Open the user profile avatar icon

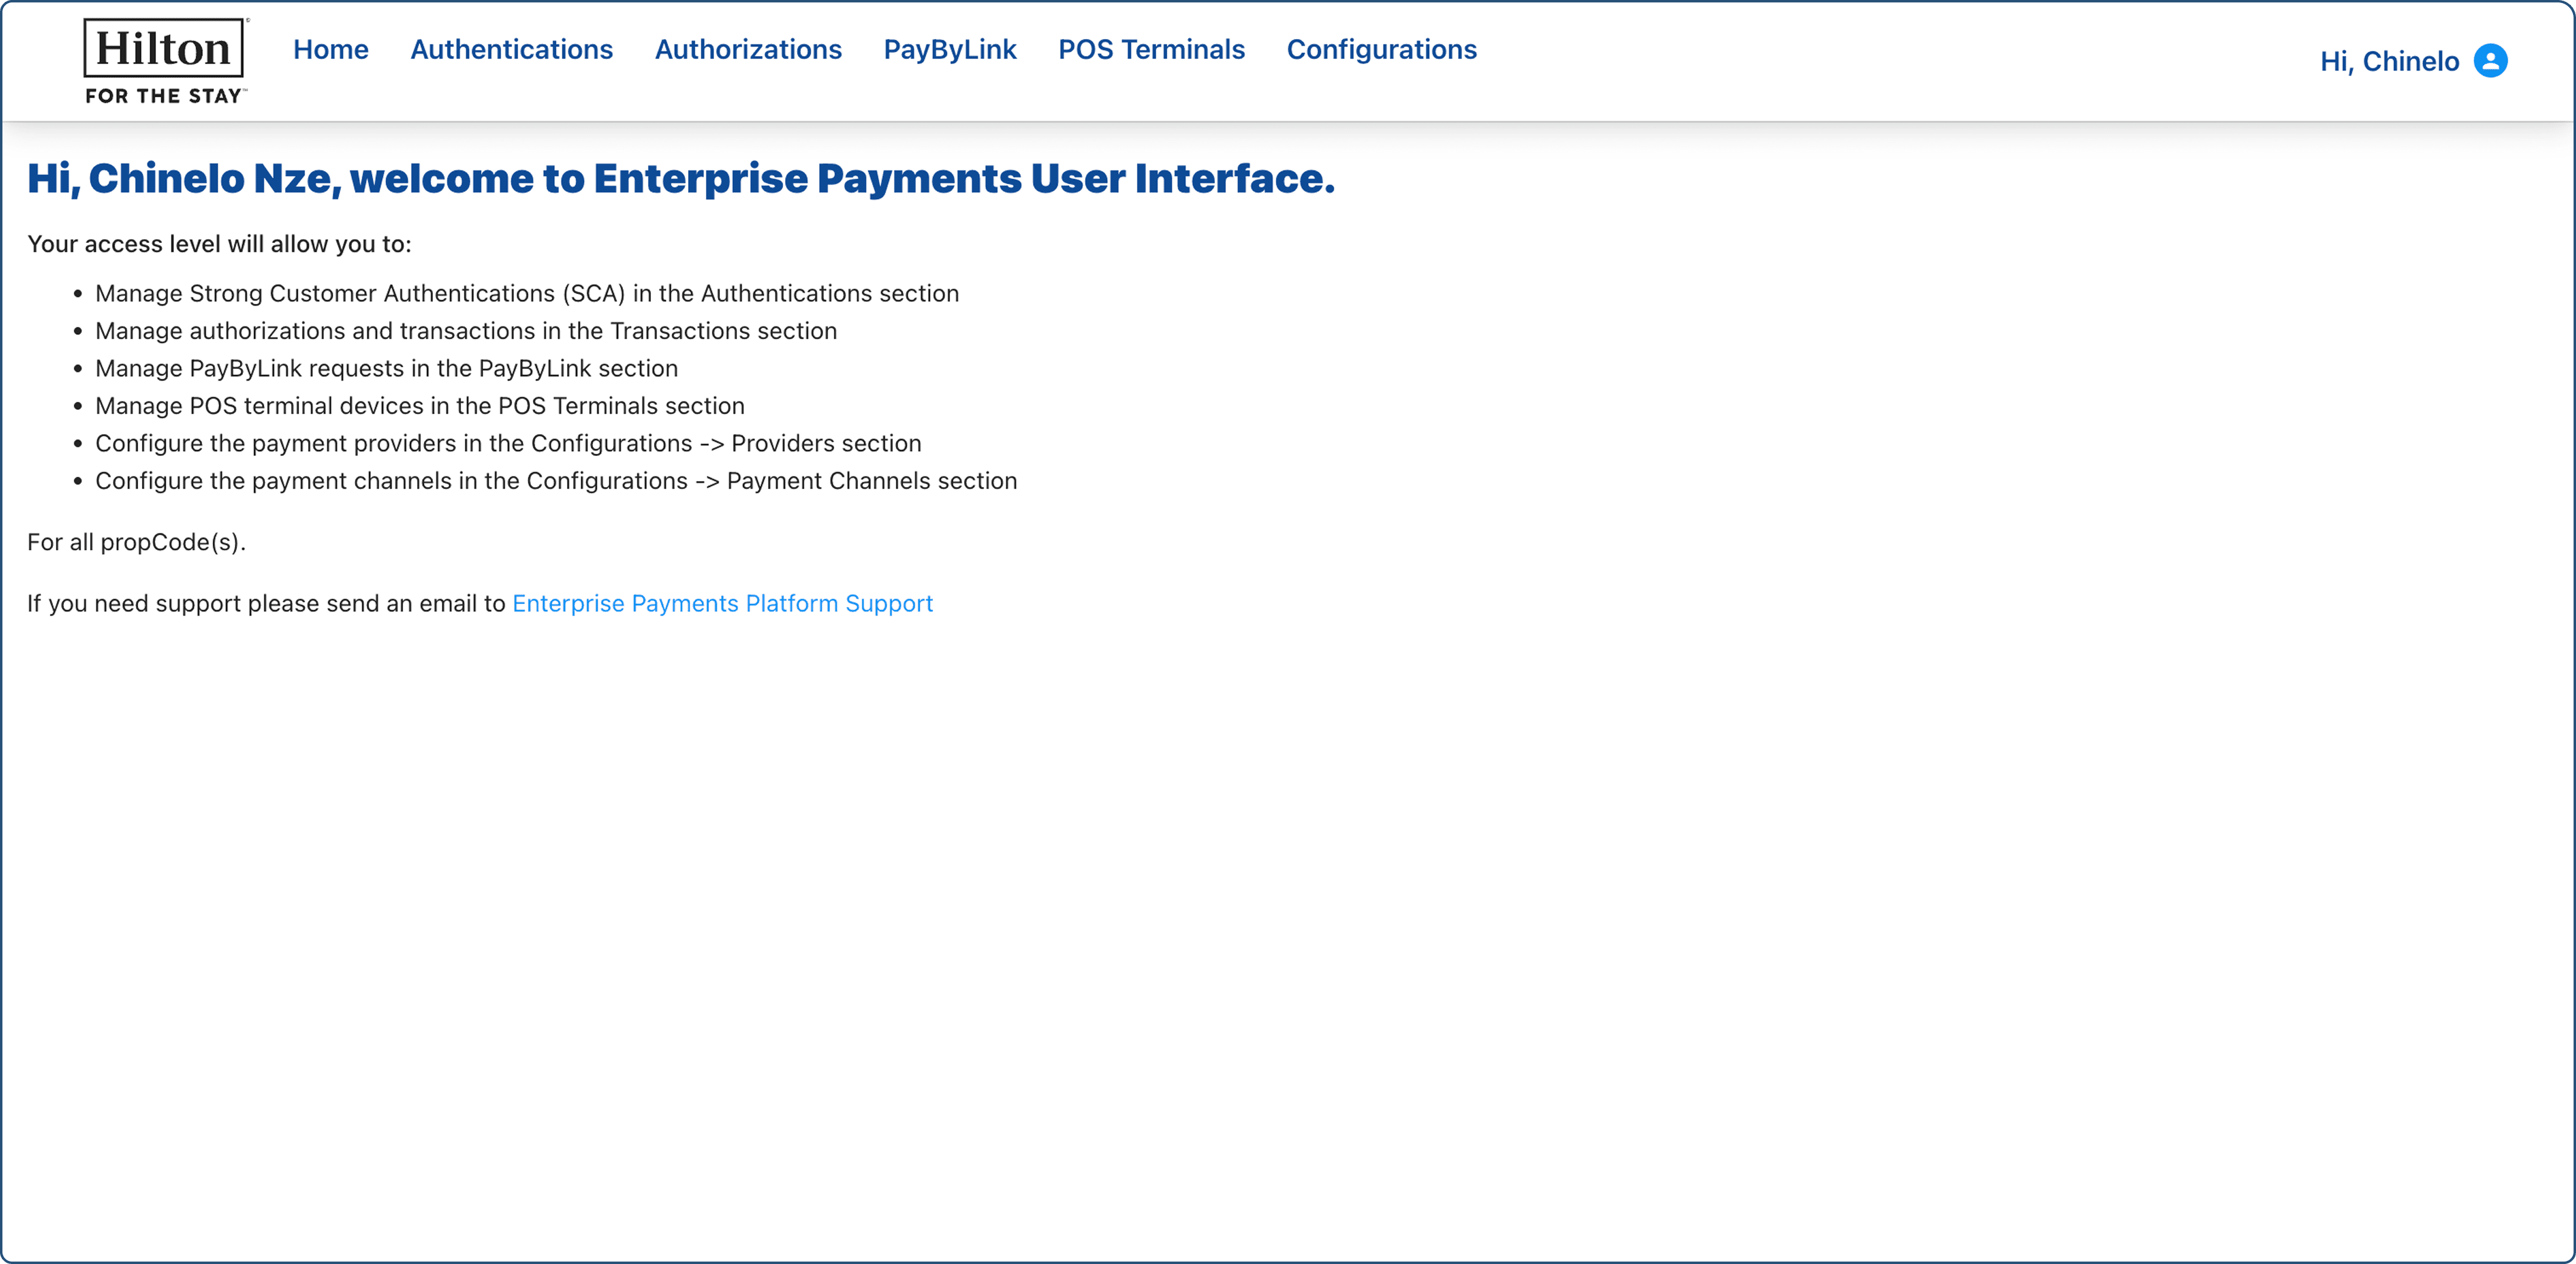tap(2490, 61)
